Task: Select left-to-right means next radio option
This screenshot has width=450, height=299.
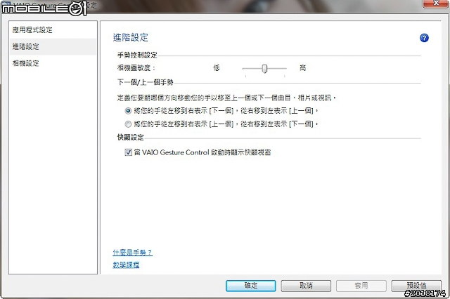Action: 127,111
